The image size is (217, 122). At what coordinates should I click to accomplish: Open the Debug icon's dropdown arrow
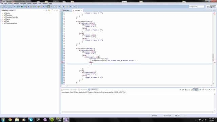click(x=20, y=7)
